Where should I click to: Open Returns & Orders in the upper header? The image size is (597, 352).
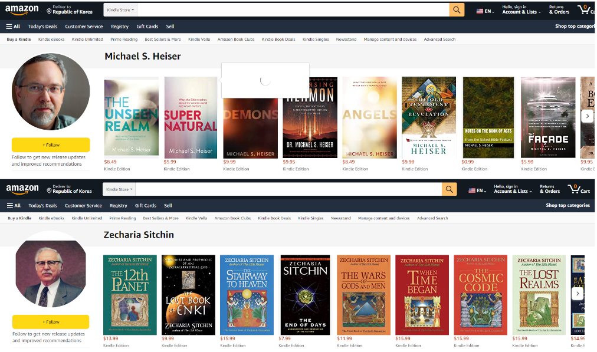click(559, 9)
